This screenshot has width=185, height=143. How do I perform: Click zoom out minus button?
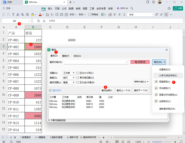tap(149, 142)
